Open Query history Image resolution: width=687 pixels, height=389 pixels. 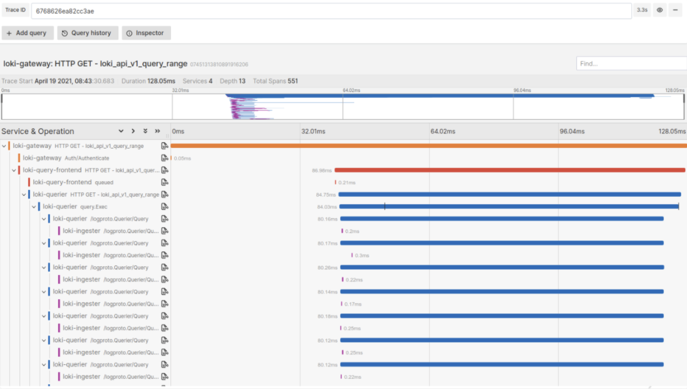pos(87,33)
